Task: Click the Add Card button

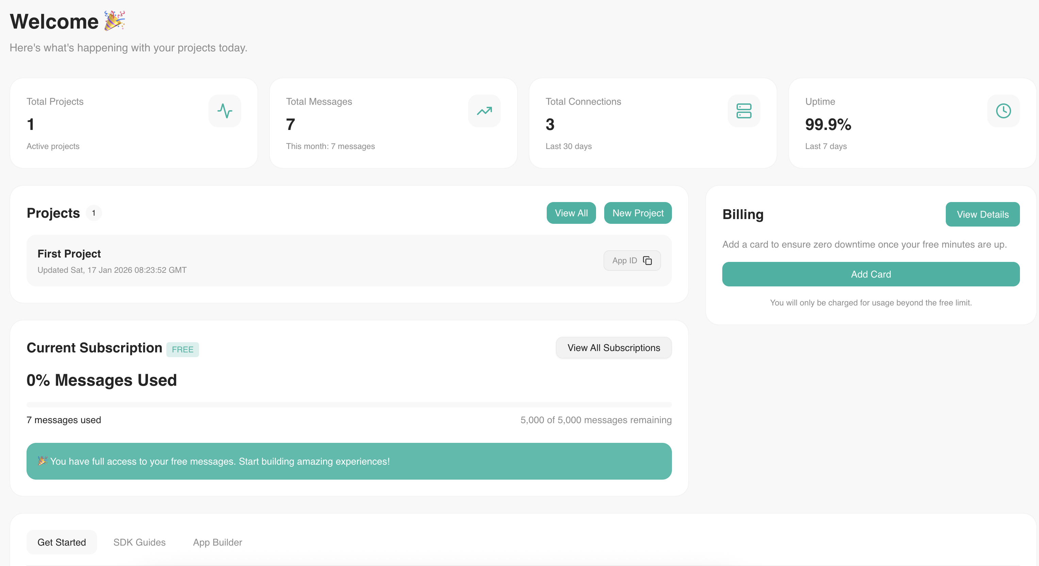Action: (870, 274)
